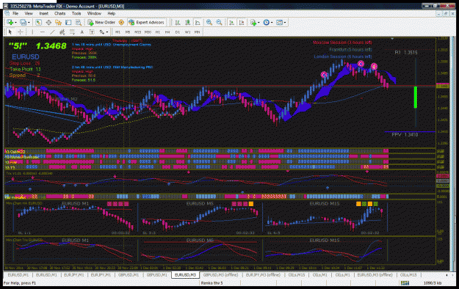Open the Strategy Tester icon
Image resolution: width=459 pixels, height=289 pixels.
pyautogui.click(x=78, y=23)
